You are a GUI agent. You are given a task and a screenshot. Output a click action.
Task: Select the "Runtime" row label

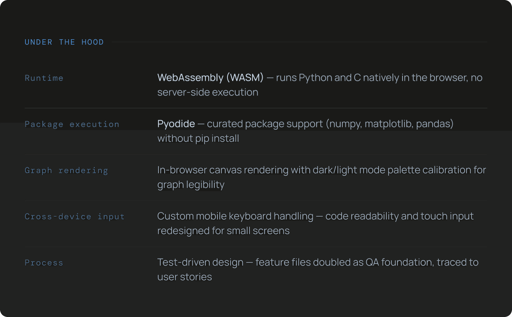[44, 78]
